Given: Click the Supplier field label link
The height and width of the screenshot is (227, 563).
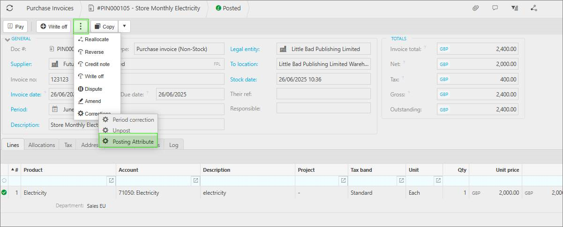Looking at the screenshot, I should [21, 64].
